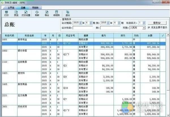The height and width of the screenshot is (117, 170).
Task: Select the 原材料 account name cell
Action: [29, 73]
